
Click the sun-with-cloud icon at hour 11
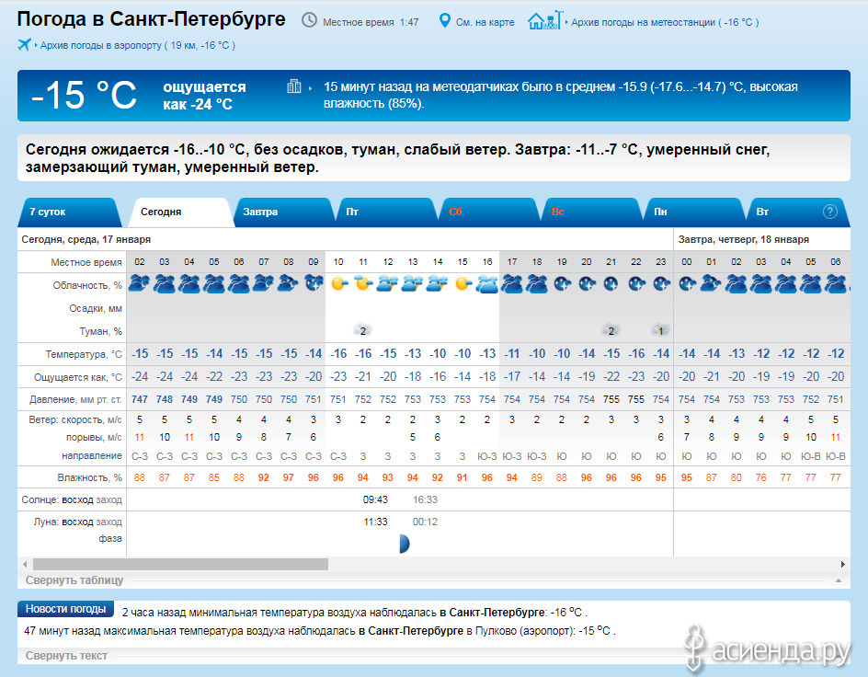point(363,283)
